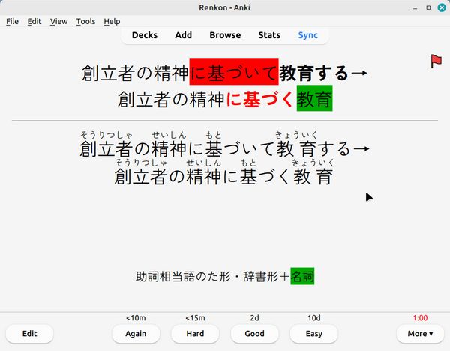Open Stats from the top toolbar
Image resolution: width=450 pixels, height=351 pixels.
[269, 35]
